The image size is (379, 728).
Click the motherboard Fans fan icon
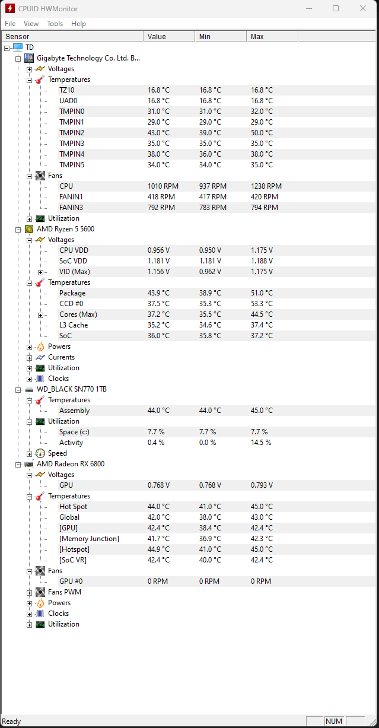(x=40, y=176)
